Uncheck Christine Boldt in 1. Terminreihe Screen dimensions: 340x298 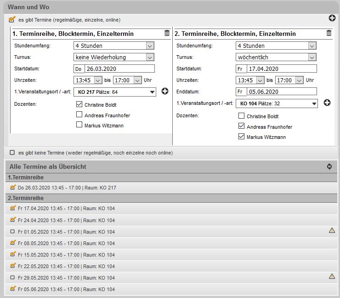(79, 105)
